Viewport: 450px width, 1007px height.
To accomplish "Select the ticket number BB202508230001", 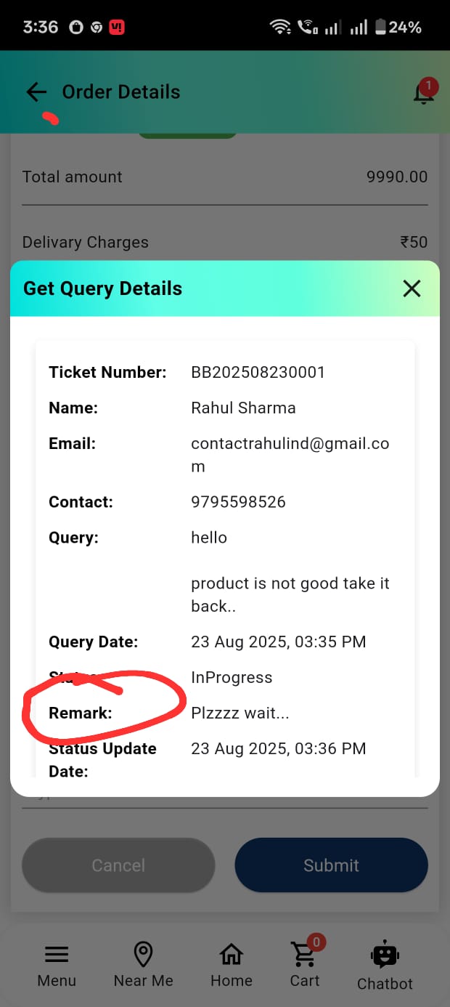I will pyautogui.click(x=258, y=373).
